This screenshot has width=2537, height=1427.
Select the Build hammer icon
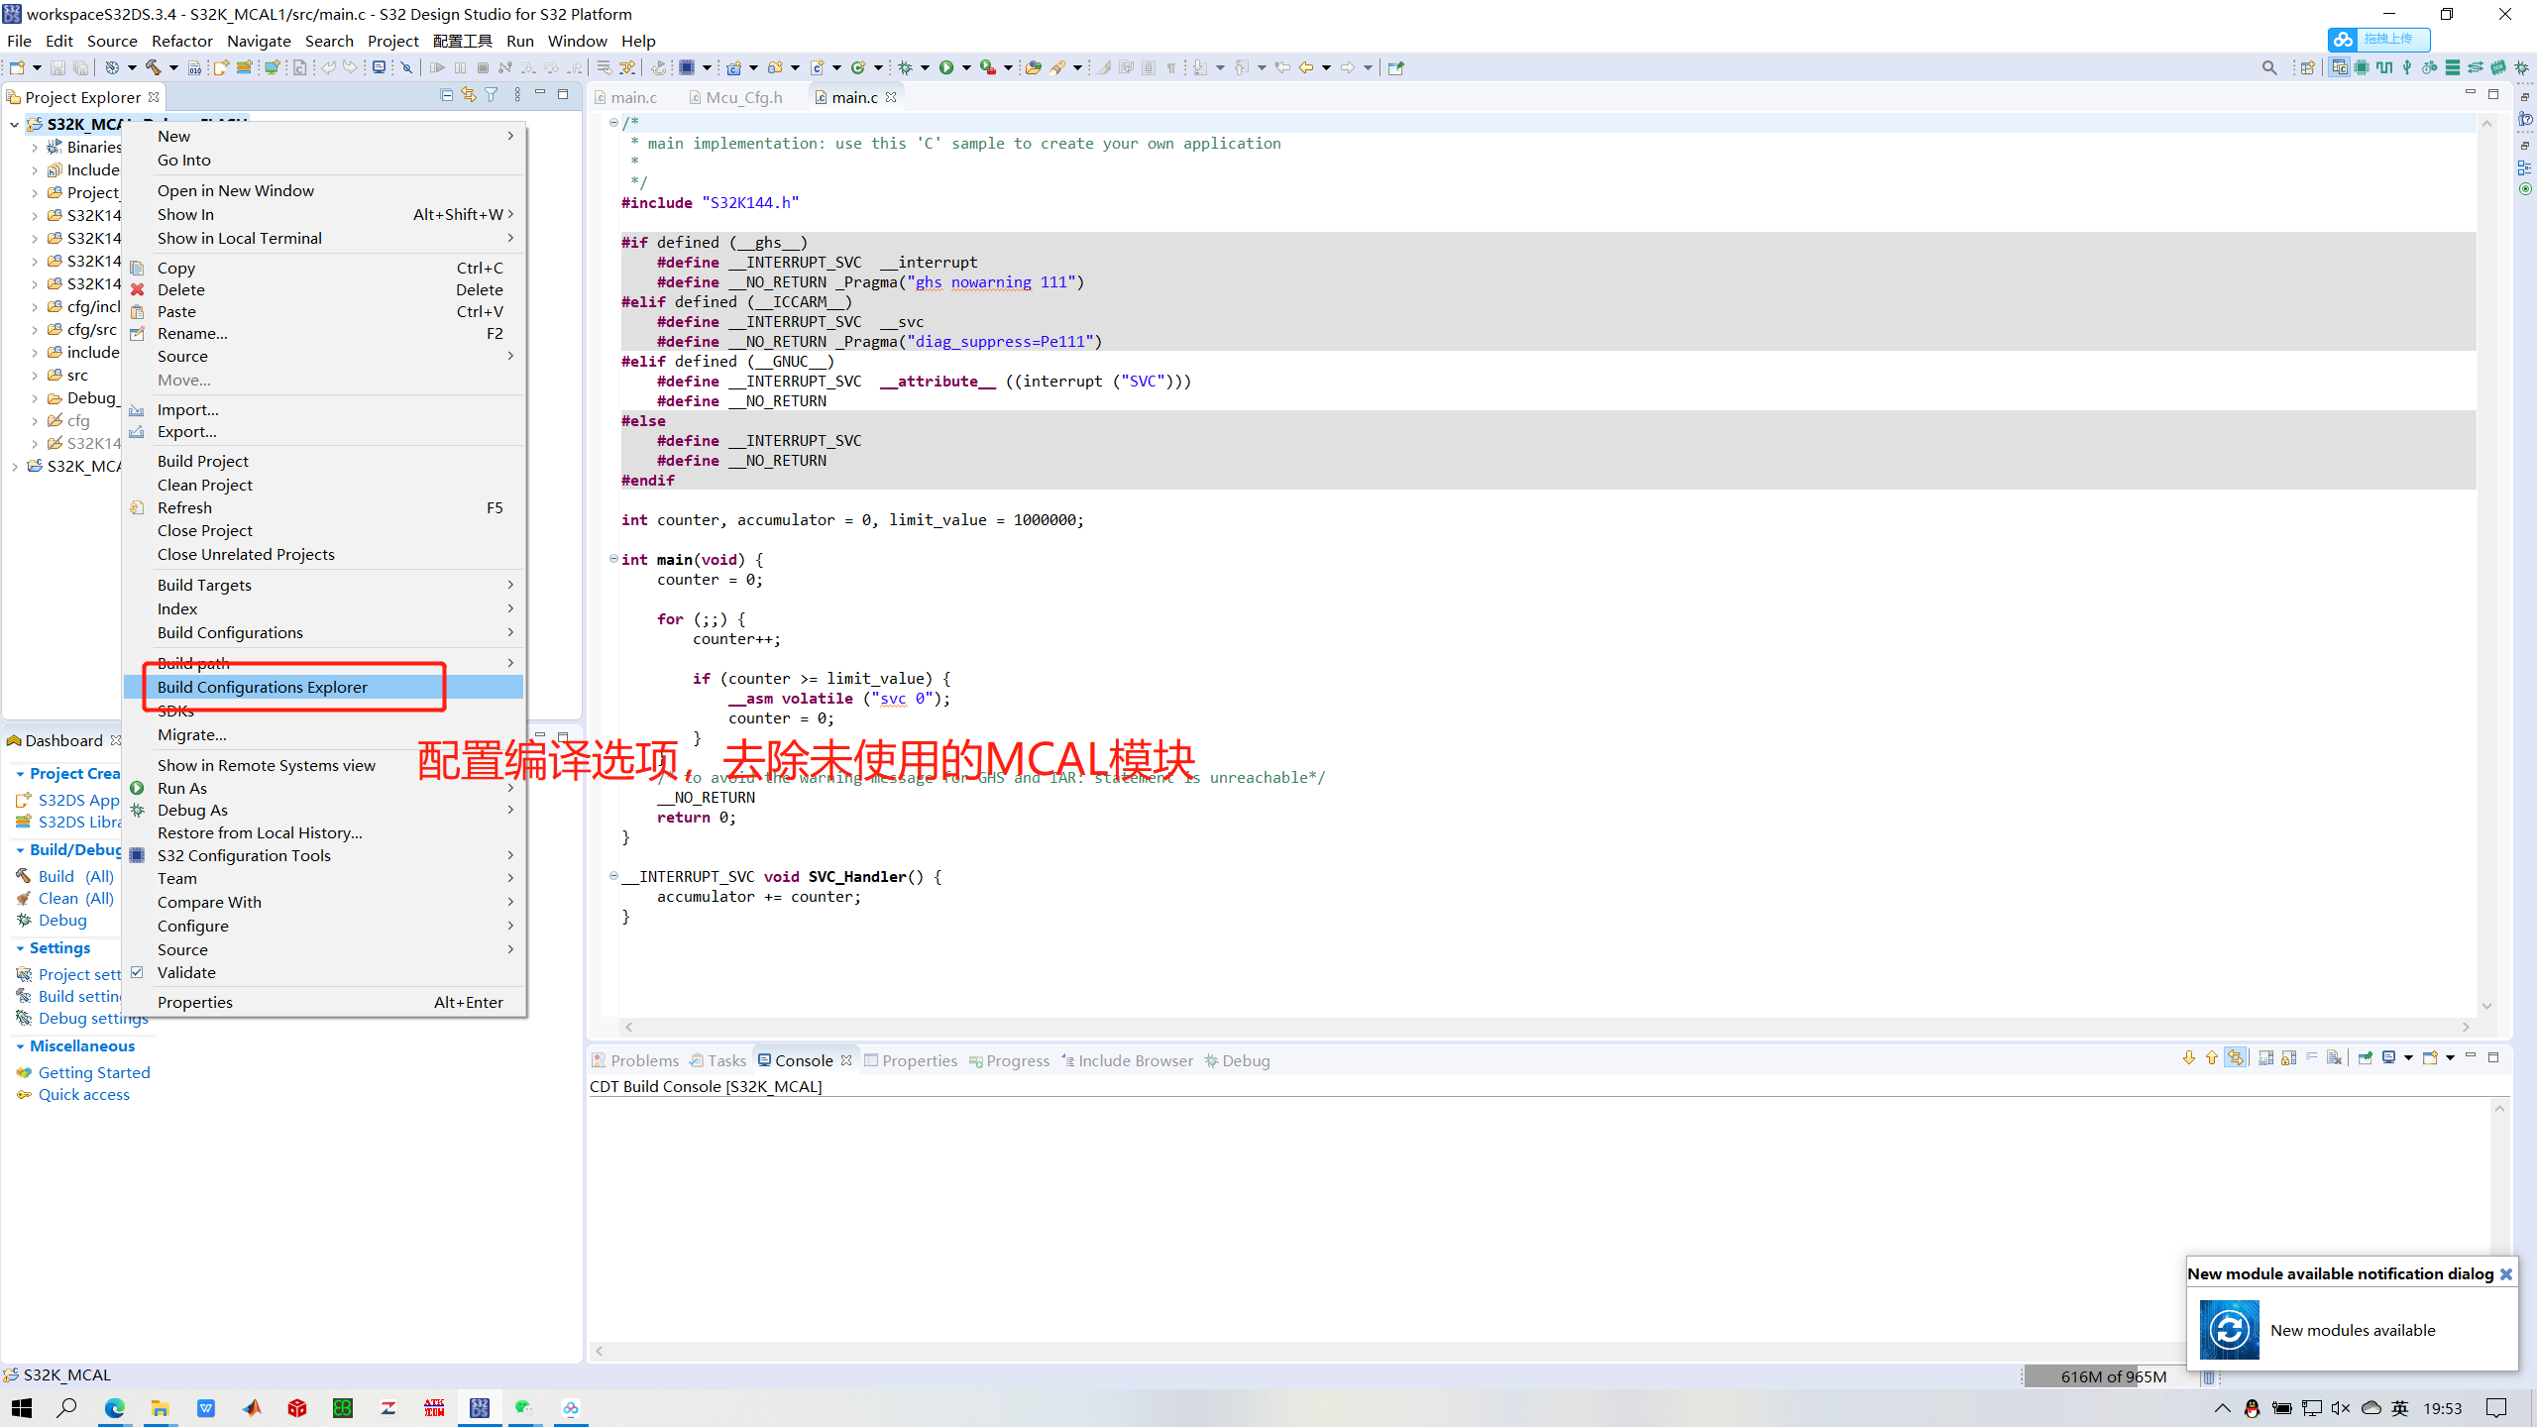tap(152, 67)
